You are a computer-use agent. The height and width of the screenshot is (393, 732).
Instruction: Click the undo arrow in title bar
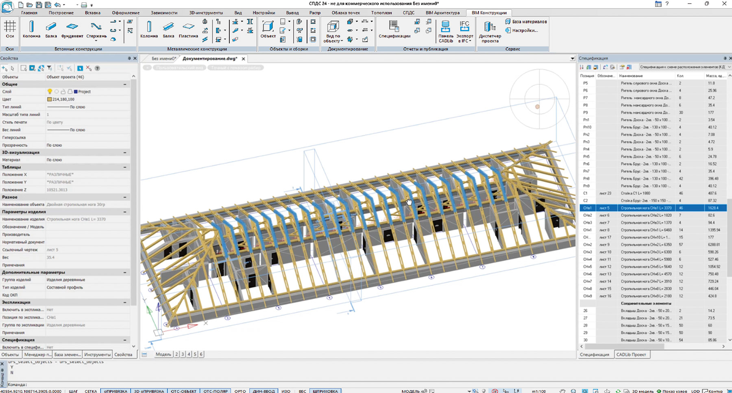tap(57, 5)
